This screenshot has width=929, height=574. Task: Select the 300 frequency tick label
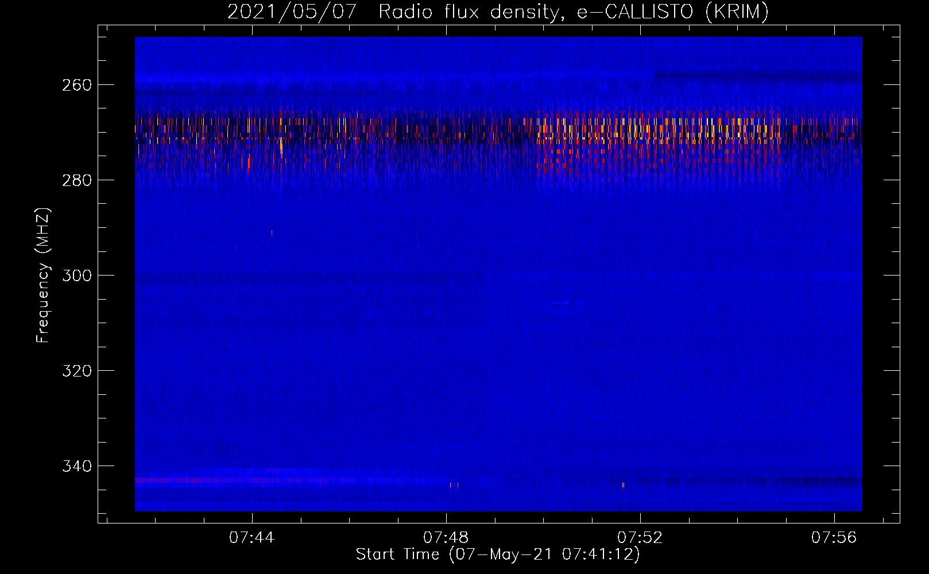pos(77,276)
